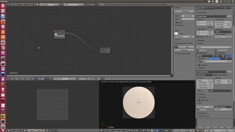Toggle the Border checkbox
The height and width of the screenshot is (132, 235).
pos(198,37)
